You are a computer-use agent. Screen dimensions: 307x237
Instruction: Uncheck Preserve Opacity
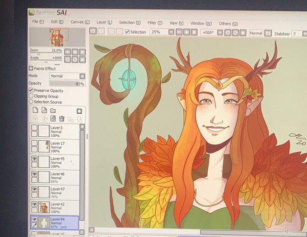coord(31,90)
